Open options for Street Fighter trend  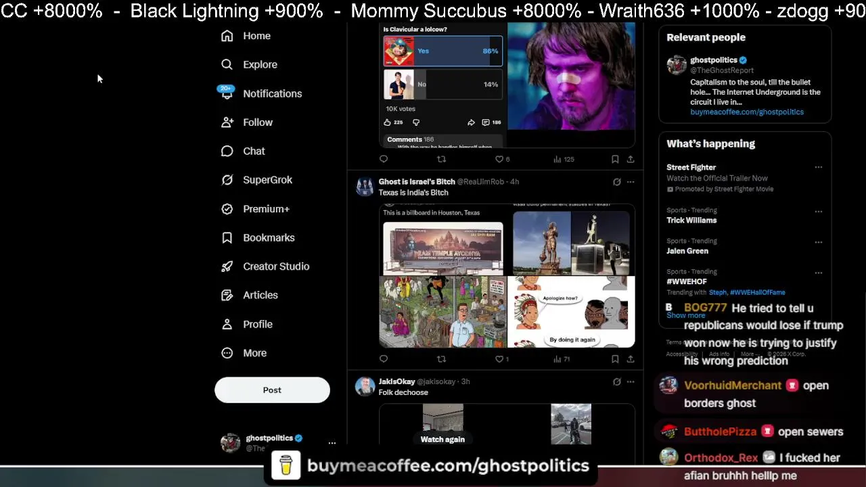point(819,168)
